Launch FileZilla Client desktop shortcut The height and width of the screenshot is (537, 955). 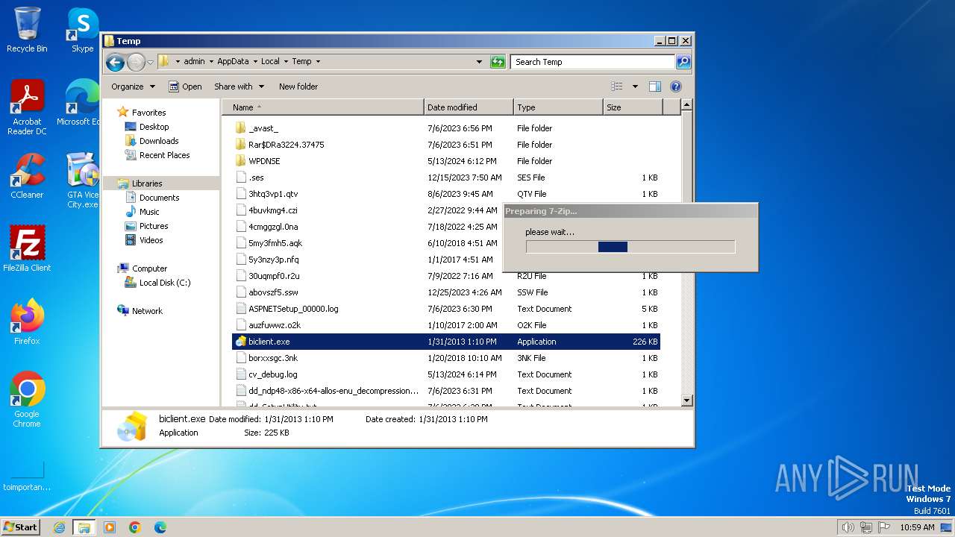27,249
